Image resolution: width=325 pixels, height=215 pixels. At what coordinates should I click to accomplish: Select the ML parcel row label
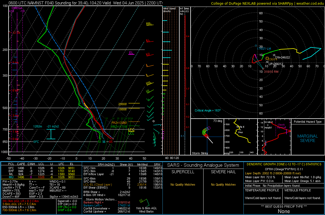tap(11, 174)
